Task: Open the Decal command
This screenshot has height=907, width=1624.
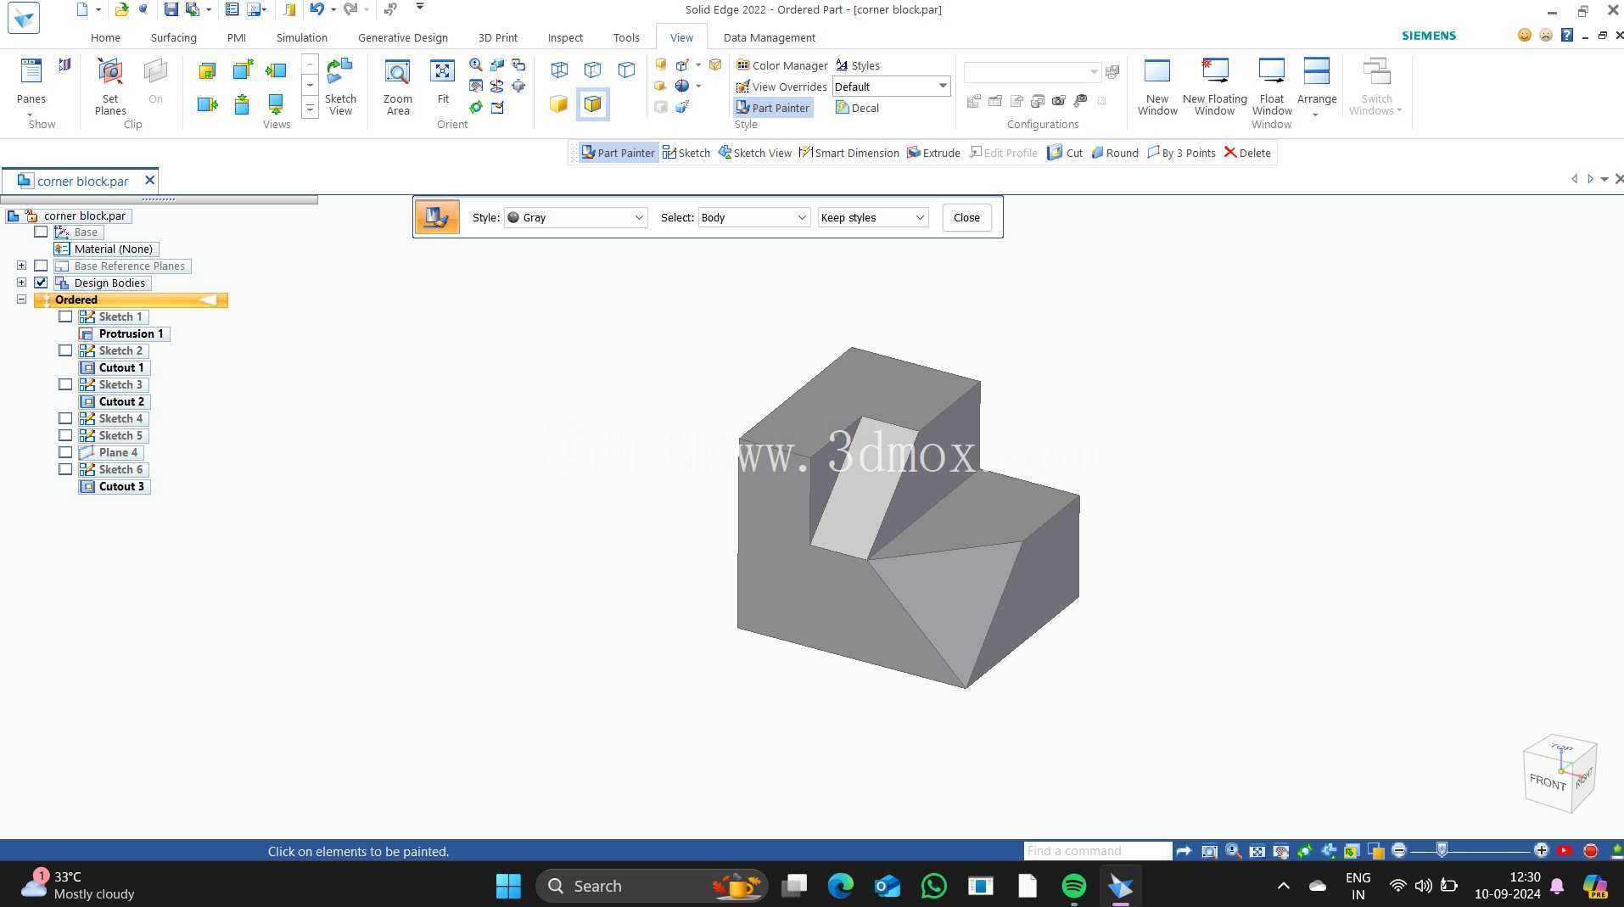Action: (x=857, y=108)
